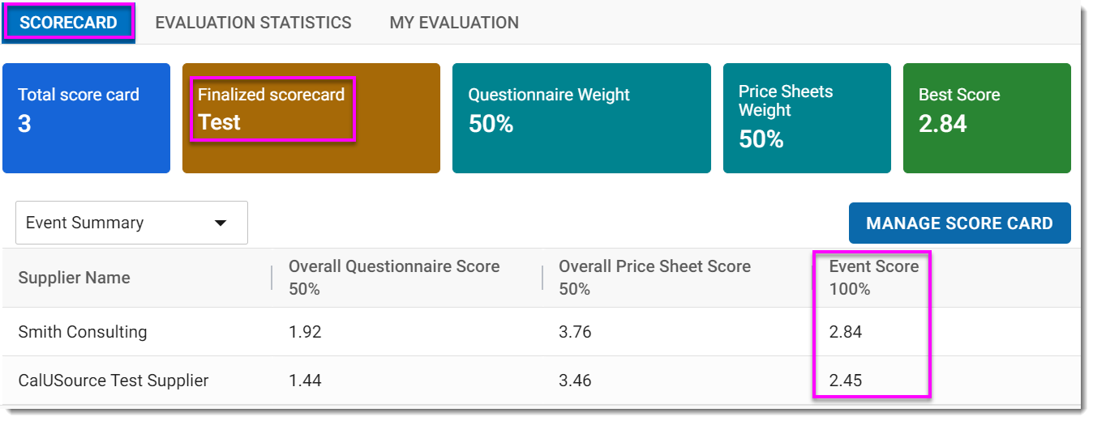The height and width of the screenshot is (421, 1093).
Task: Click the Finalized scorecard Test tile
Action: click(311, 118)
